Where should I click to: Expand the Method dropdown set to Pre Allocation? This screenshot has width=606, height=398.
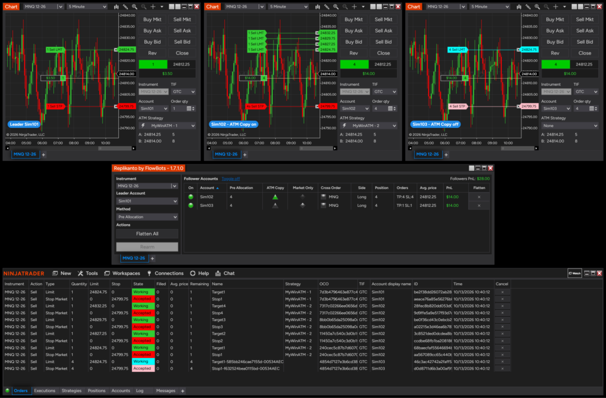147,217
